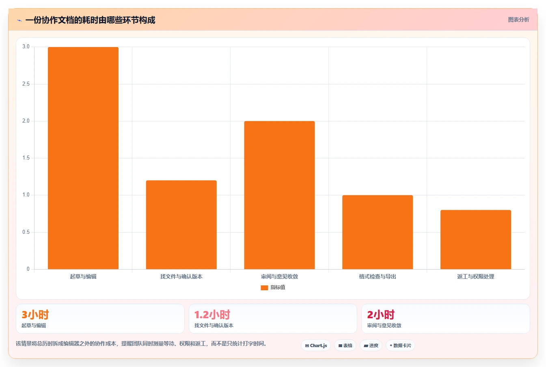The image size is (546, 367).
Task: Click the 格式检查与导出 x-axis label
Action: 378,276
